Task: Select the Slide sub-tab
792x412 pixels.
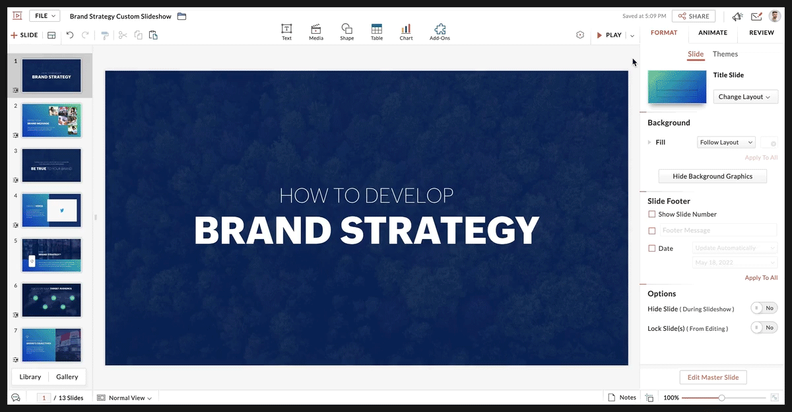Action: [696, 54]
